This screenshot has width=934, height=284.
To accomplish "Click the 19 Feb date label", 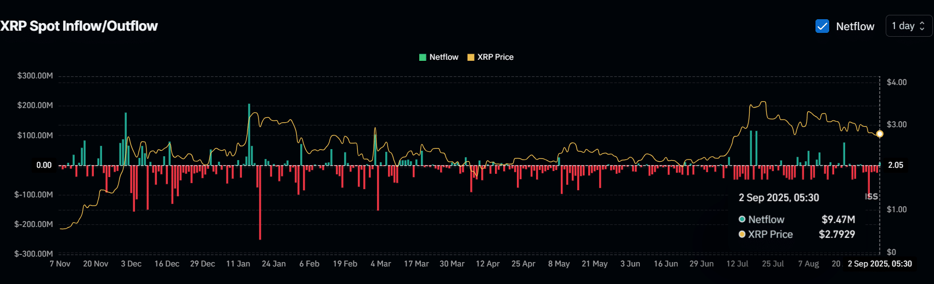I will point(345,264).
